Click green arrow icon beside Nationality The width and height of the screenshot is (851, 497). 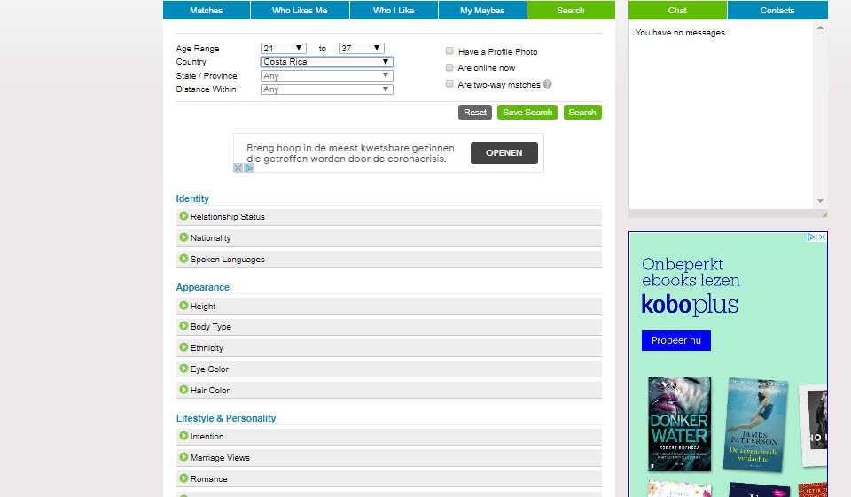tap(183, 237)
